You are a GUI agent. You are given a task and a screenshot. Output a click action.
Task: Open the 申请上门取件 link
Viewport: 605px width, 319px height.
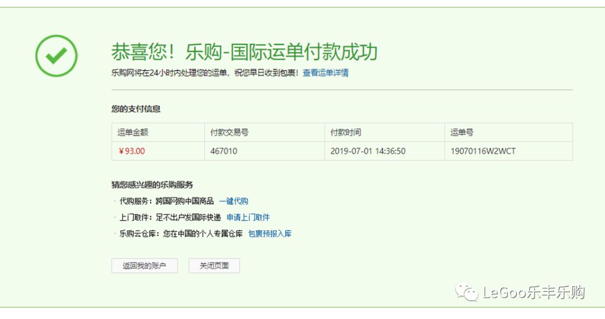248,217
